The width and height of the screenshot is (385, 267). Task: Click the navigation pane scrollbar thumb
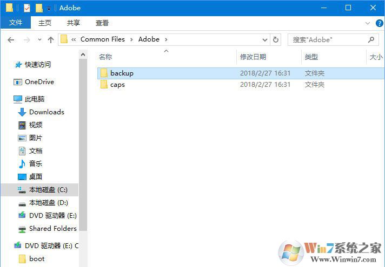pyautogui.click(x=83, y=145)
